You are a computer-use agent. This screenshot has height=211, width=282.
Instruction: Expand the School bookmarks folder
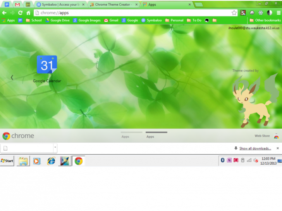click(x=34, y=20)
